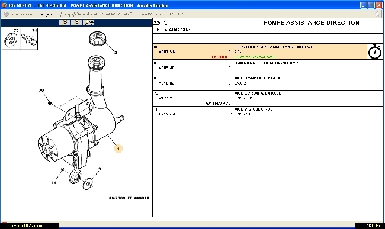Click the green link in first part row
This screenshot has height=229, width=385.
click(256, 57)
